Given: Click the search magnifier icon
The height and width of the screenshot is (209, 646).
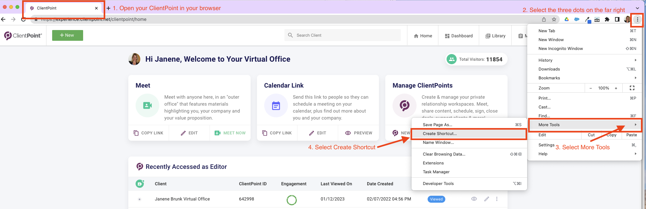Looking at the screenshot, I should click(290, 35).
